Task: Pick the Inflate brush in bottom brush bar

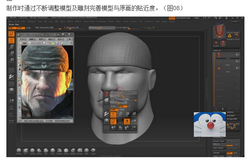Action: tap(66, 151)
